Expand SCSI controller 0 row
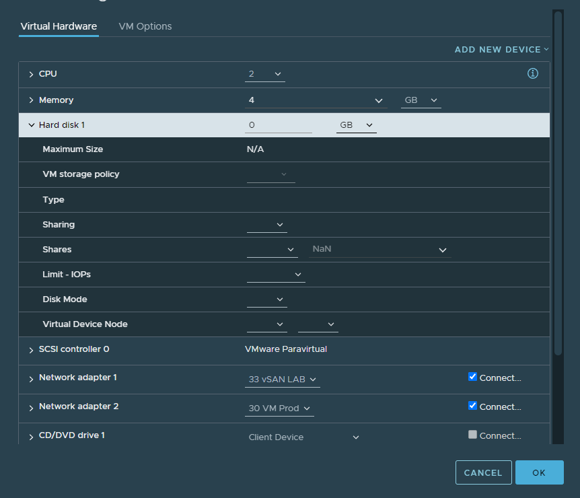Viewport: 580px width, 498px height. [31, 350]
